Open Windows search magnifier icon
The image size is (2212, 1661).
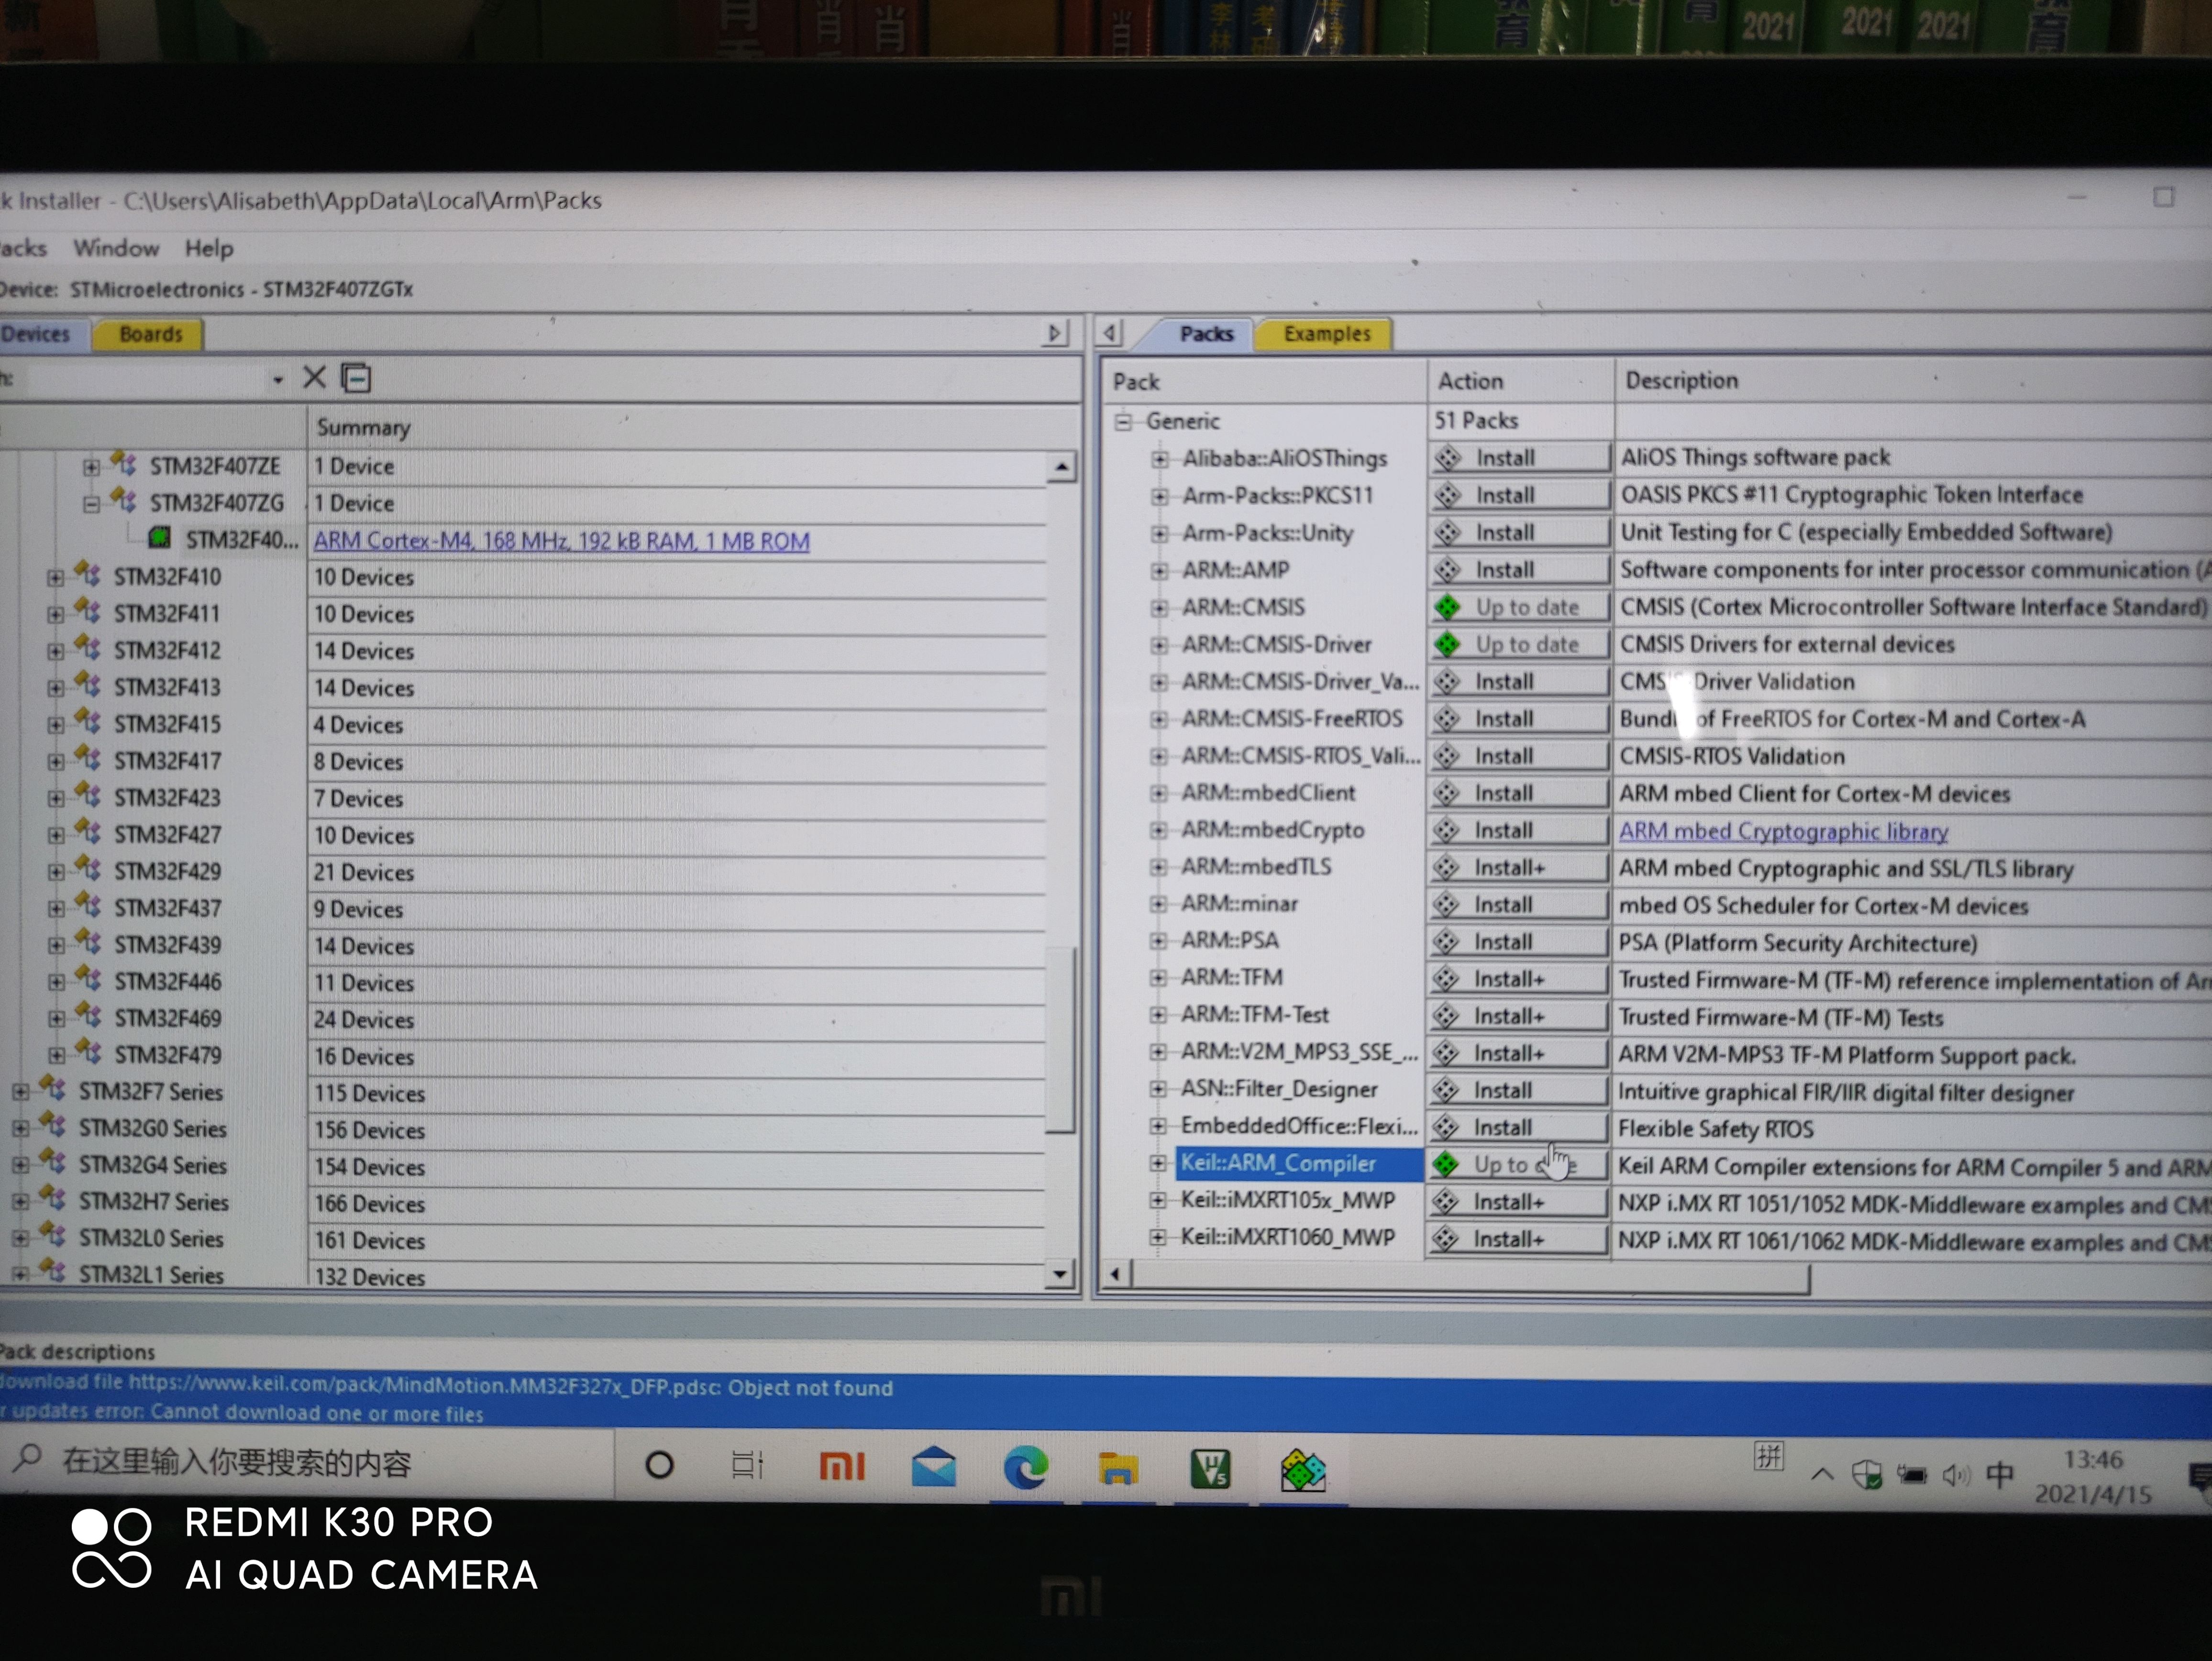click(27, 1459)
